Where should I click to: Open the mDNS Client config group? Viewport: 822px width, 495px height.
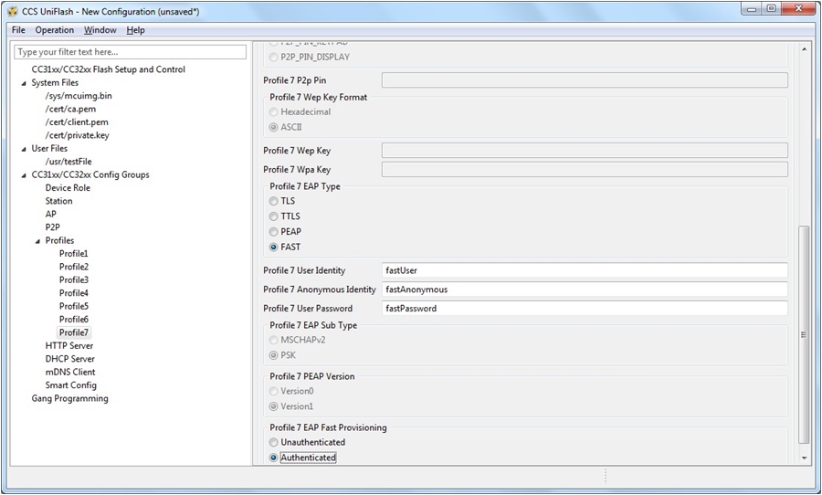pyautogui.click(x=70, y=372)
